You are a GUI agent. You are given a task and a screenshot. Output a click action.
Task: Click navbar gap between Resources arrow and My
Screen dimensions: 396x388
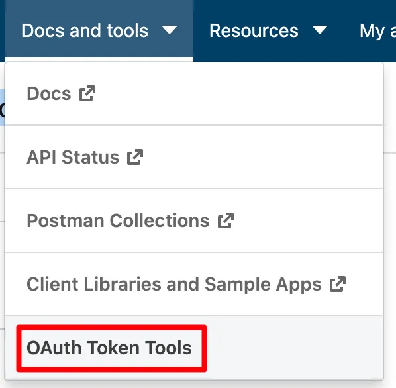[x=344, y=31]
